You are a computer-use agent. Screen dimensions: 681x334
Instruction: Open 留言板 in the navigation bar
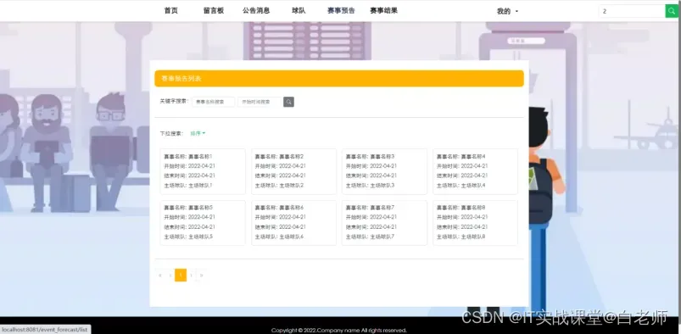(x=213, y=11)
